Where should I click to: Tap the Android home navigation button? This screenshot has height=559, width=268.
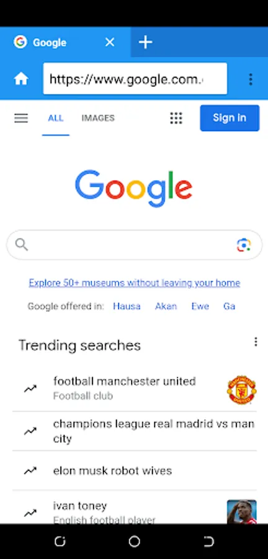[x=134, y=542]
